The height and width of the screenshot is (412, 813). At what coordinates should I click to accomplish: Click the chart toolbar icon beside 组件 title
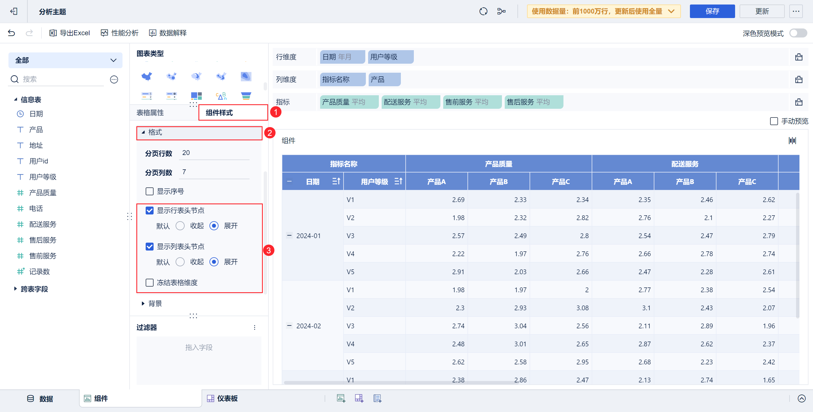coord(792,141)
